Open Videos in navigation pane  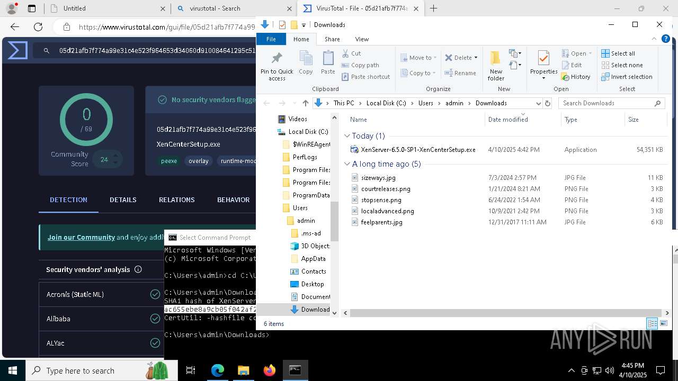297,119
